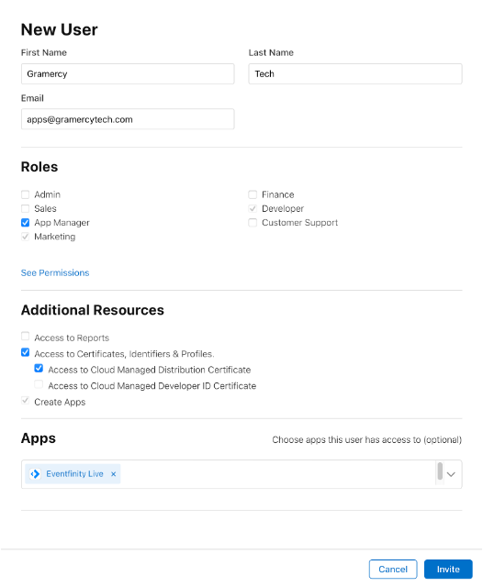This screenshot has height=587, width=483.
Task: Click the Invite button
Action: [x=448, y=569]
